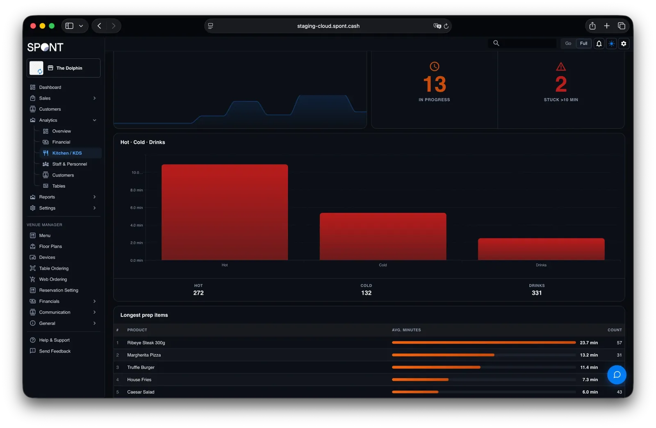Image resolution: width=656 pixels, height=428 pixels.
Task: Expand the Settings submenu chevron
Action: [x=94, y=208]
